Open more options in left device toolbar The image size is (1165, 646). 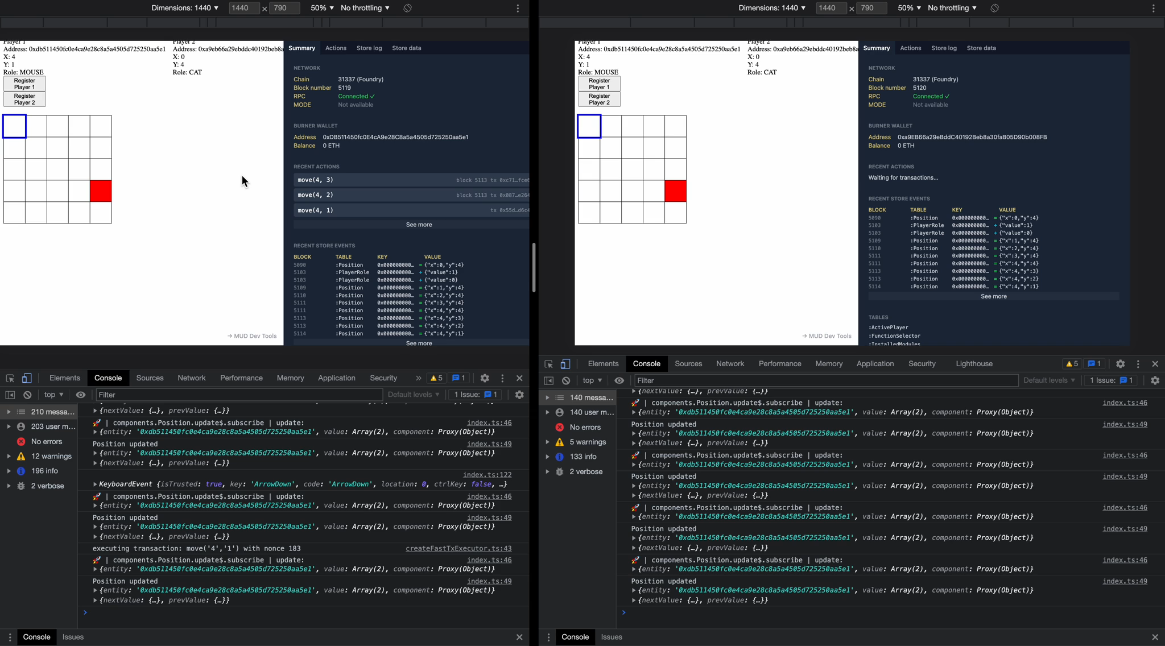pos(518,8)
